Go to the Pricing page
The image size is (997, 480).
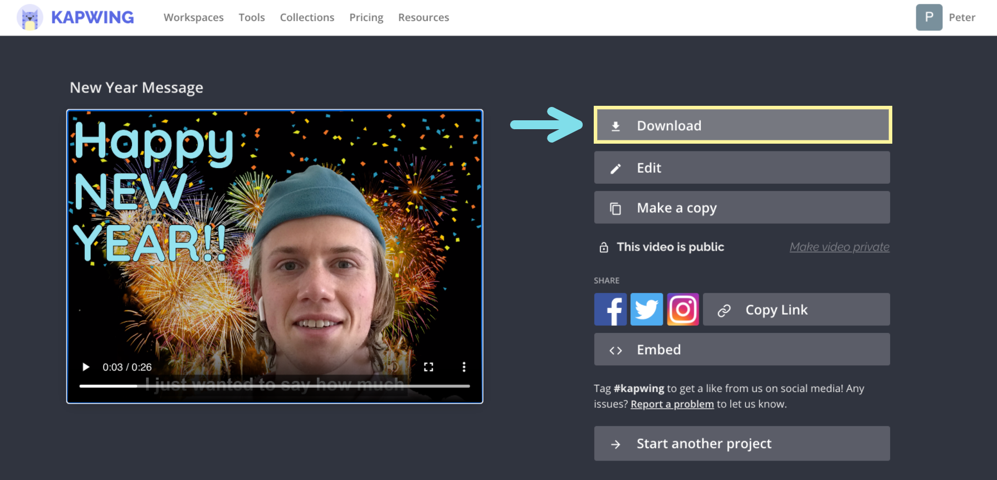pos(366,17)
